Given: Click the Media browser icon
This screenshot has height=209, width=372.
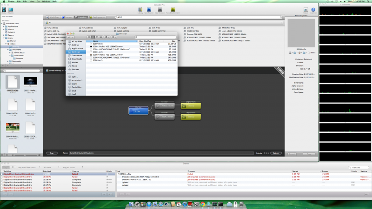Looking at the screenshot, I should (x=5, y=9).
